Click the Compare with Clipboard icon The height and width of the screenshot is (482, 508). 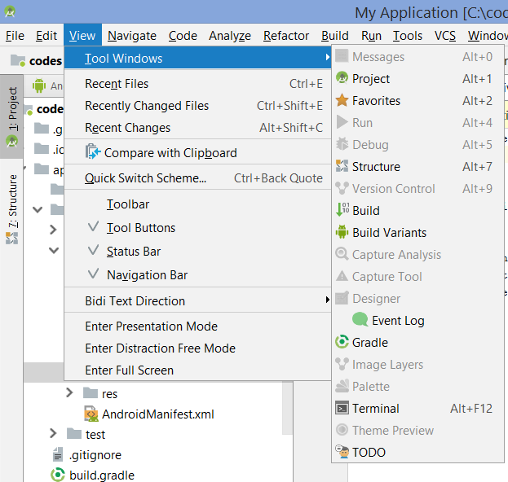[x=93, y=153]
